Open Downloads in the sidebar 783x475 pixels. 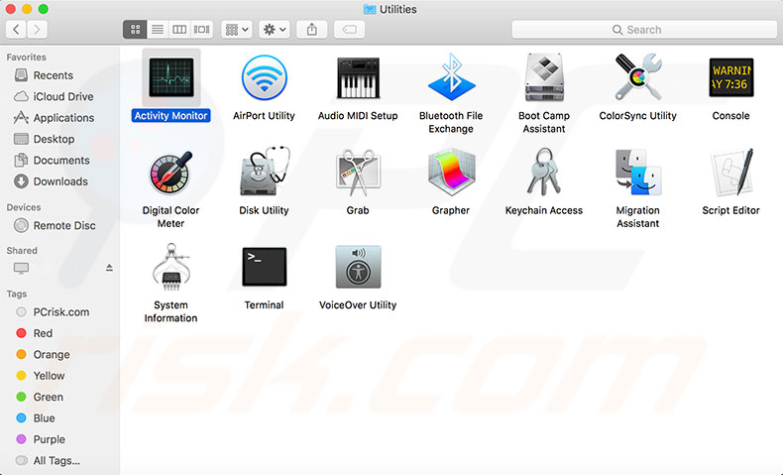(x=59, y=181)
